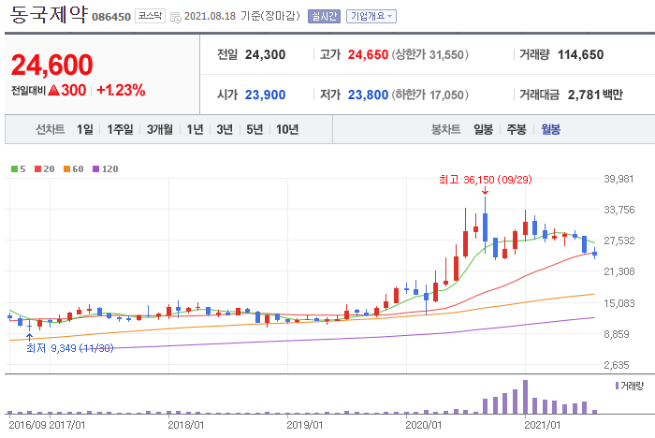Click the 봉차트 label
Viewport: 655px width, 438px height.
(445, 129)
